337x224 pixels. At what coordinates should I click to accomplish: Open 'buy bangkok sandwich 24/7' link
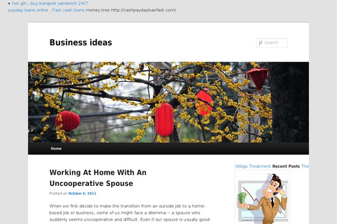point(59,3)
